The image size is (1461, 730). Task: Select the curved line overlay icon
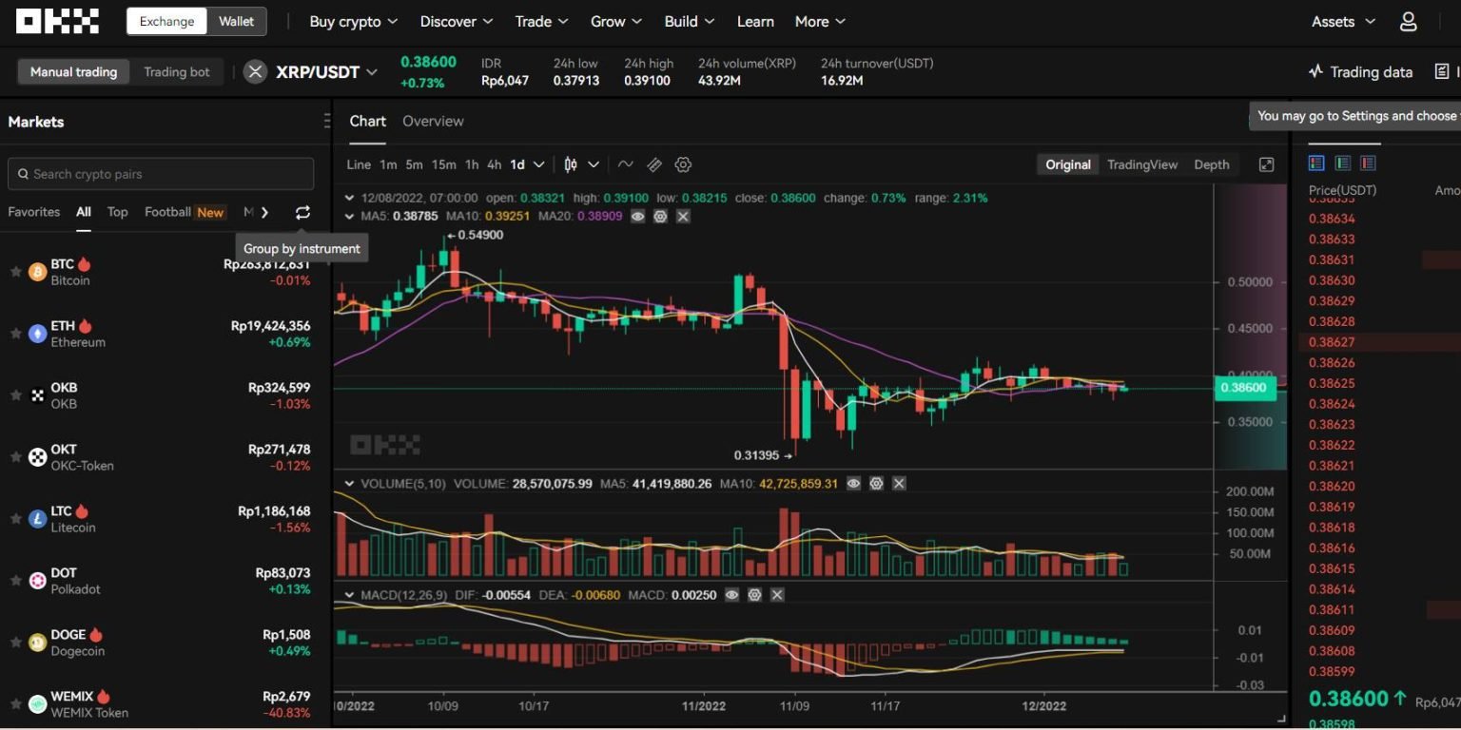(x=625, y=164)
